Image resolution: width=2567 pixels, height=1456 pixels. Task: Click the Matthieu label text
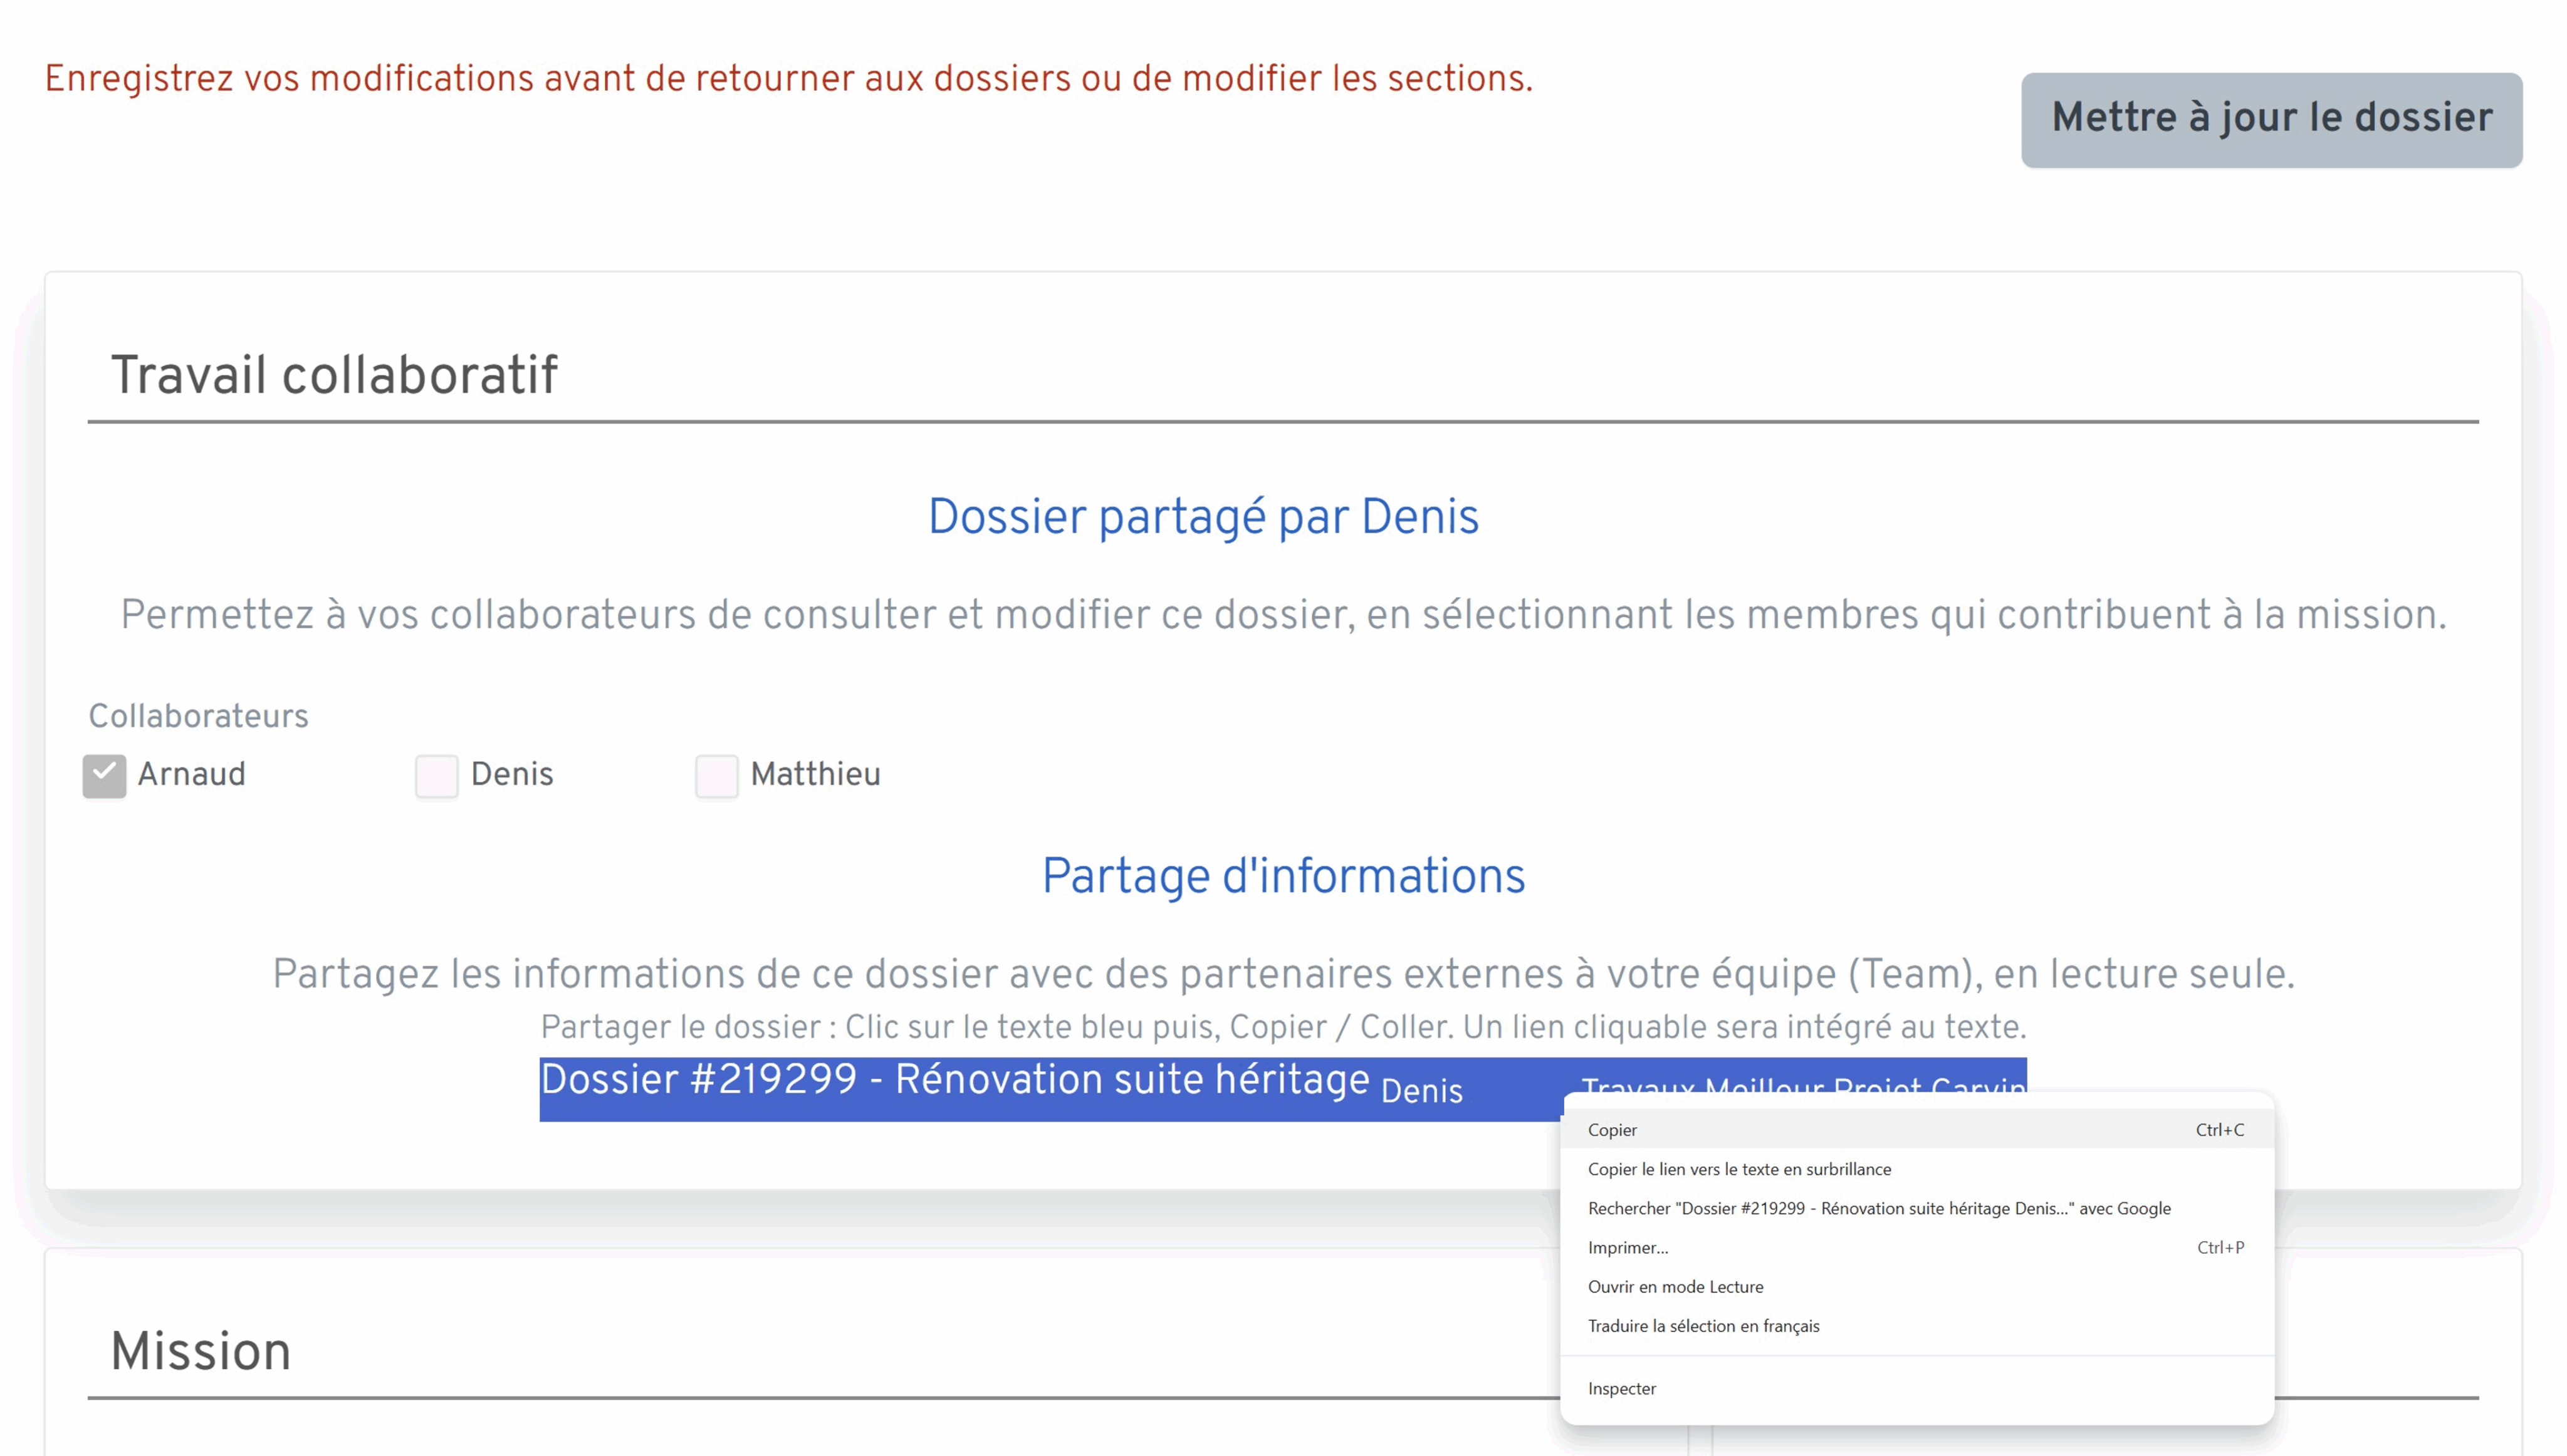tap(815, 774)
